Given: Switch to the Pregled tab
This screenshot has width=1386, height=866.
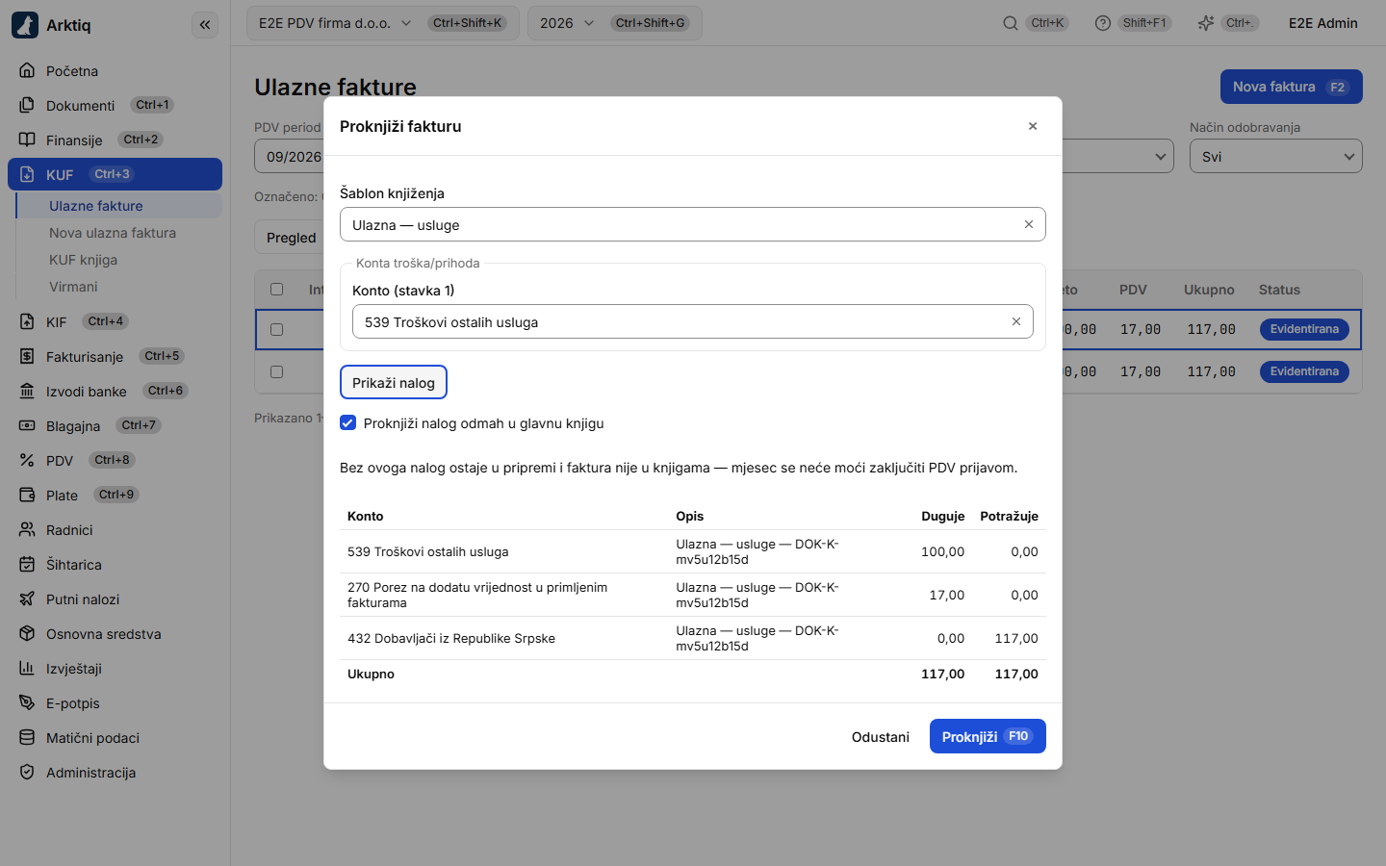Looking at the screenshot, I should [x=291, y=238].
